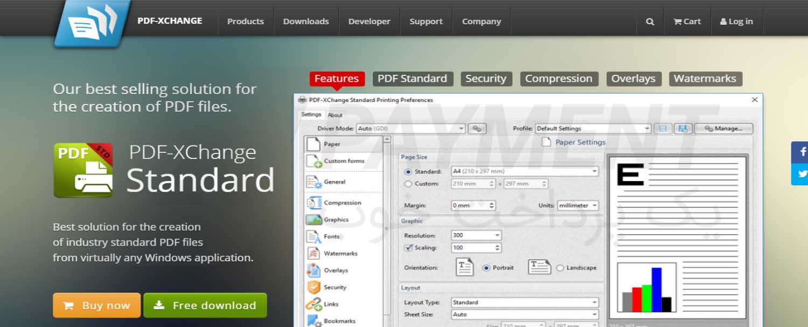The width and height of the screenshot is (808, 327).
Task: Share via the Twitter side icon
Action: (801, 174)
